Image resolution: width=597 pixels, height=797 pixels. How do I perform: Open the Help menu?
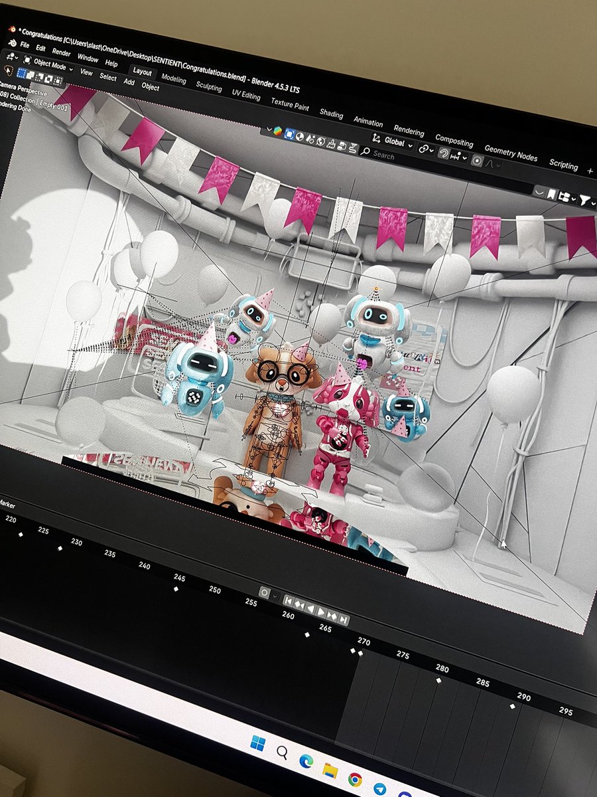(111, 63)
